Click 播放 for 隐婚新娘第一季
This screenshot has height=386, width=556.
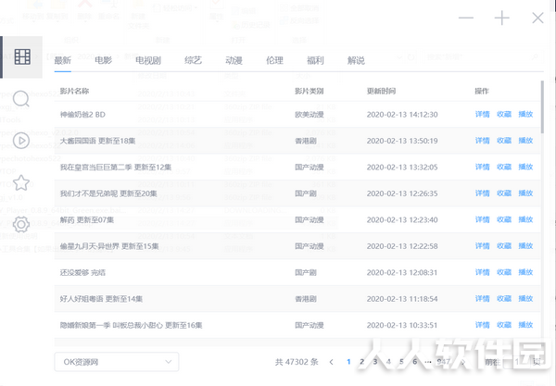[525, 325]
